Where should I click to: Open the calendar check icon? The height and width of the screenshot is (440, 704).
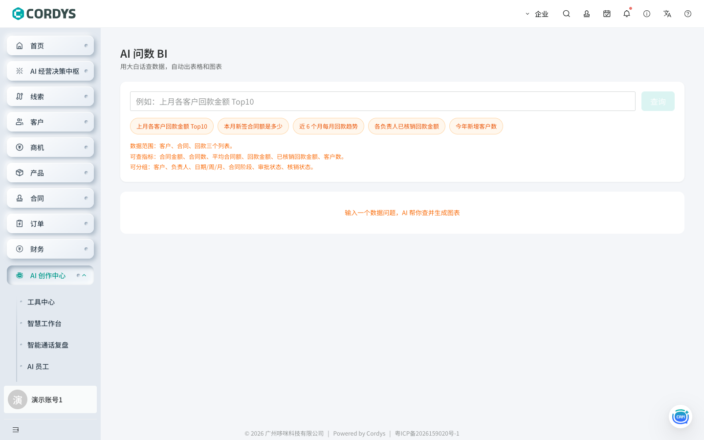(607, 14)
